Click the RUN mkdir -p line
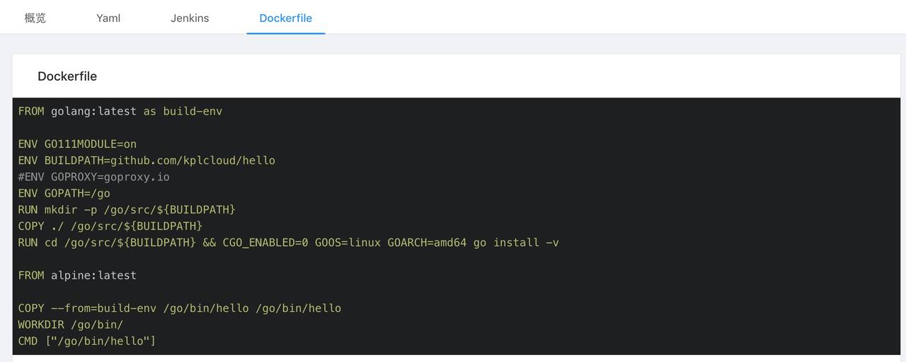This screenshot has height=362, width=906. click(x=126, y=210)
